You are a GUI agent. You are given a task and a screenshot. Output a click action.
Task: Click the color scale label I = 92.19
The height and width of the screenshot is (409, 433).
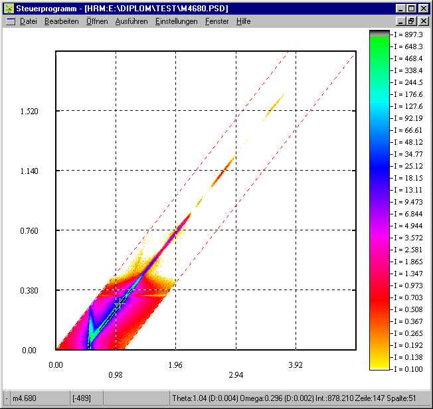coord(408,118)
